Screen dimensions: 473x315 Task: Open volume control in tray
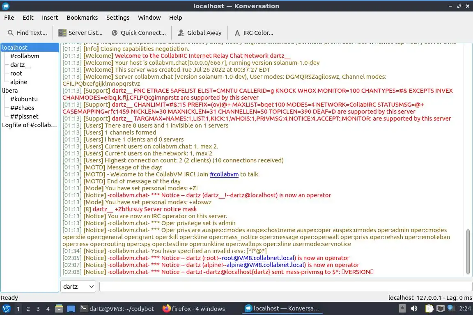(x=414, y=308)
